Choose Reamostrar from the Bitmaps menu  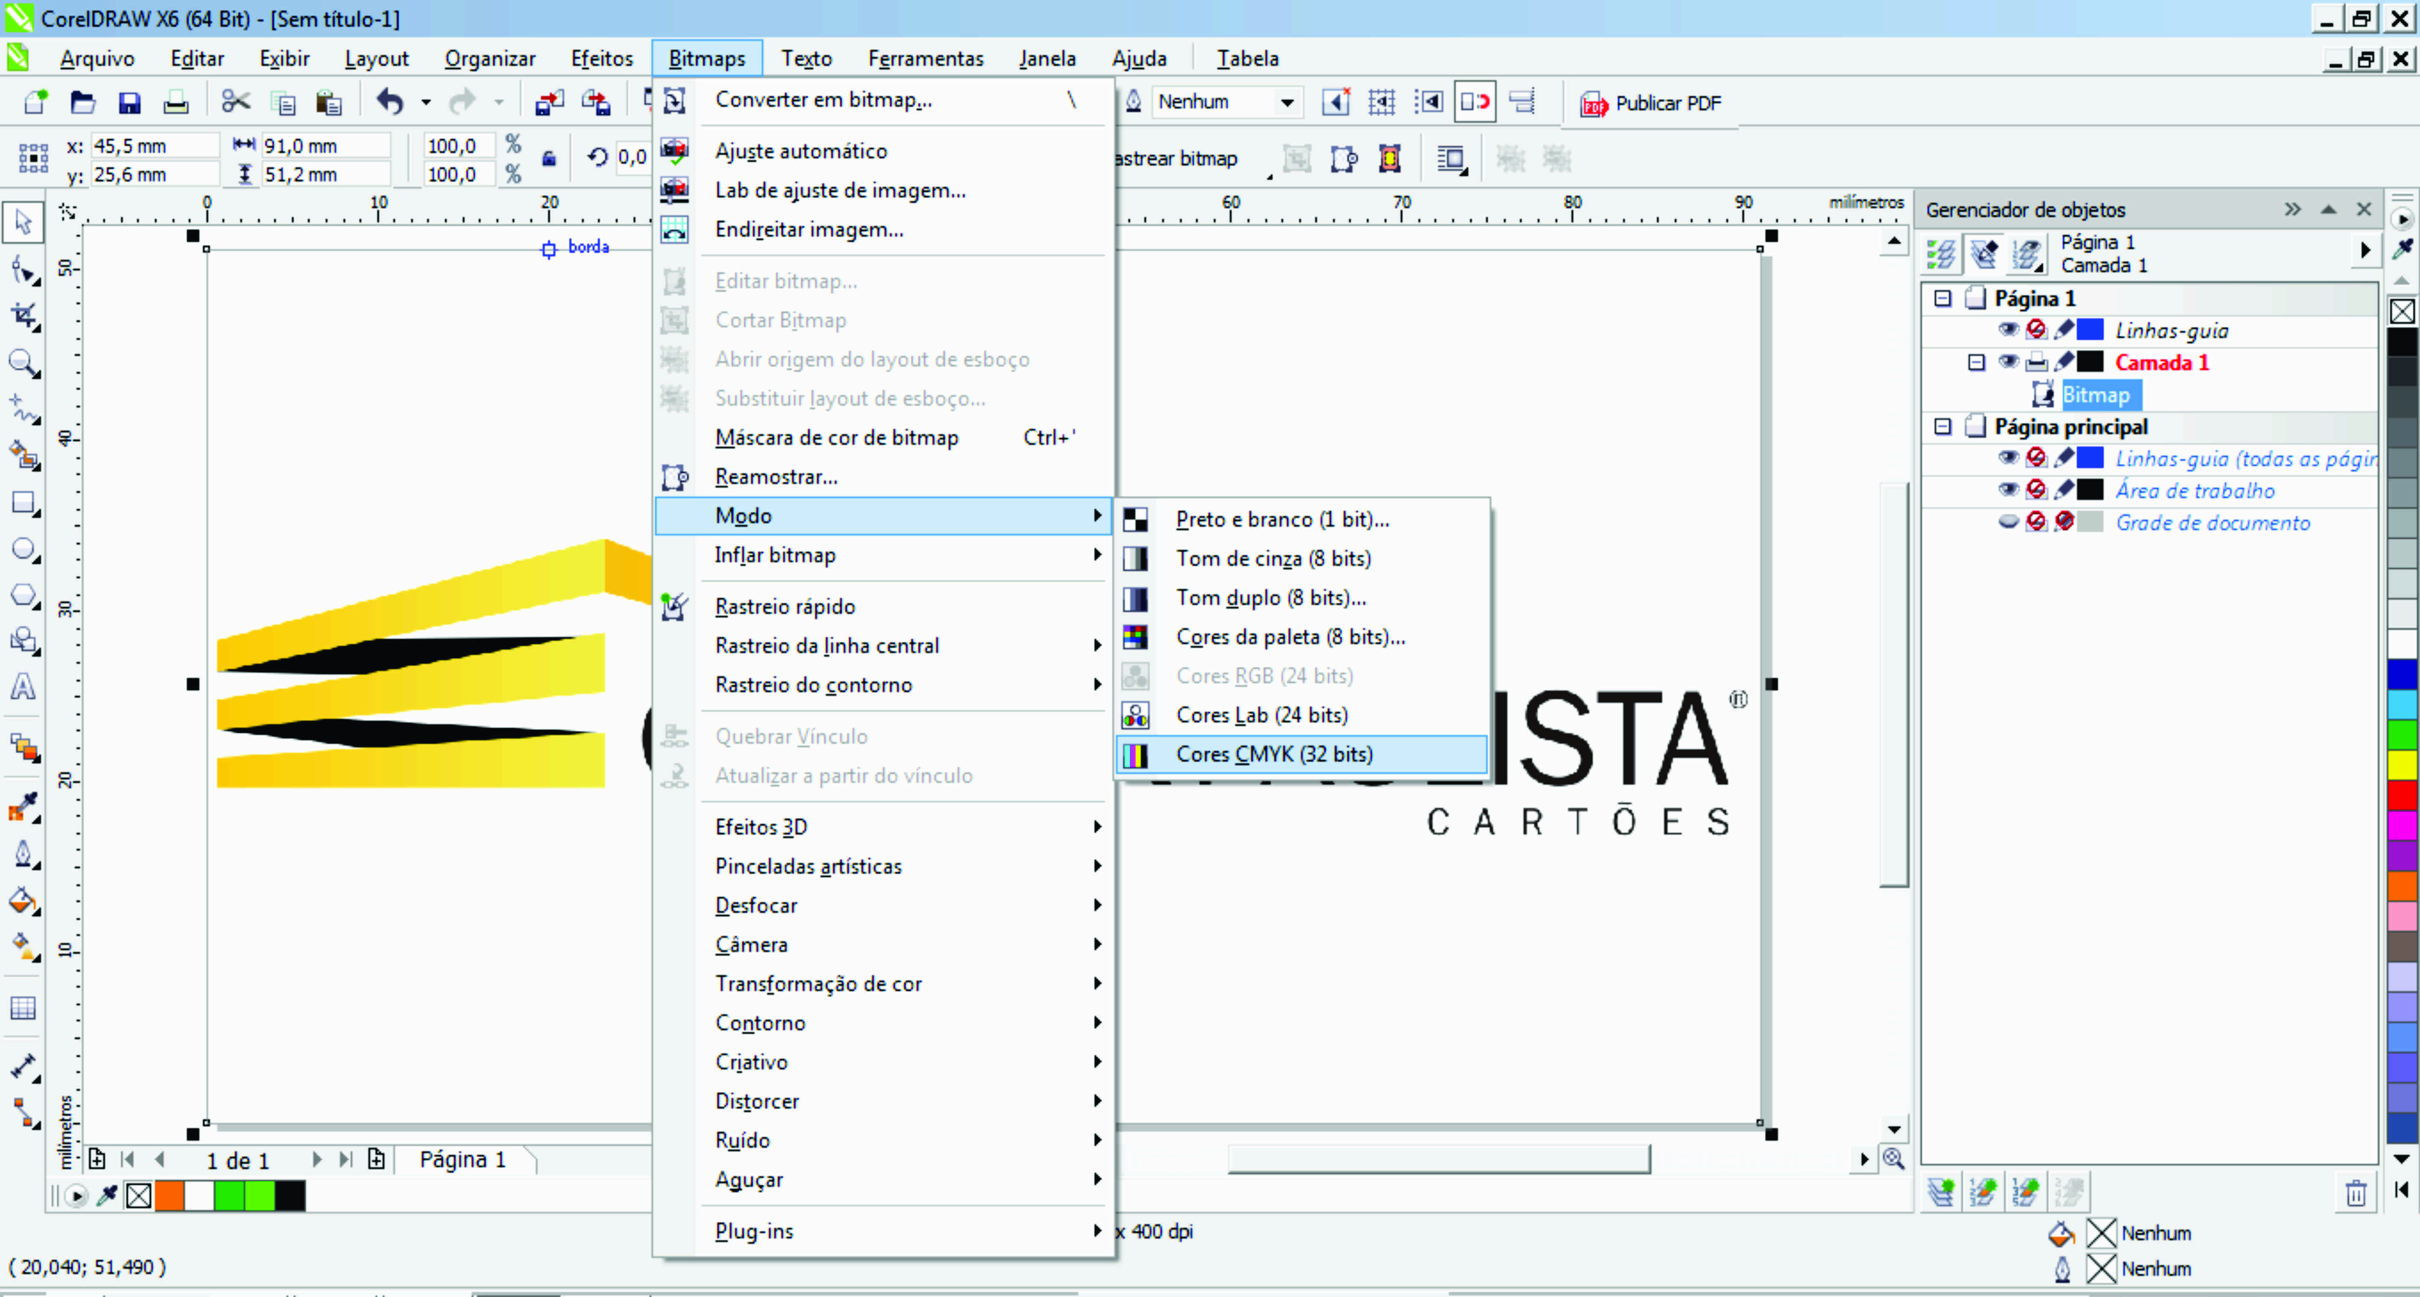tap(883, 477)
